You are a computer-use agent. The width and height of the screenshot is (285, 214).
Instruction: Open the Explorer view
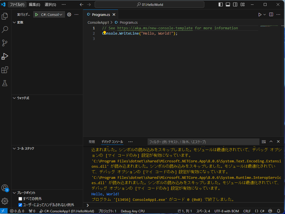pos(4,16)
